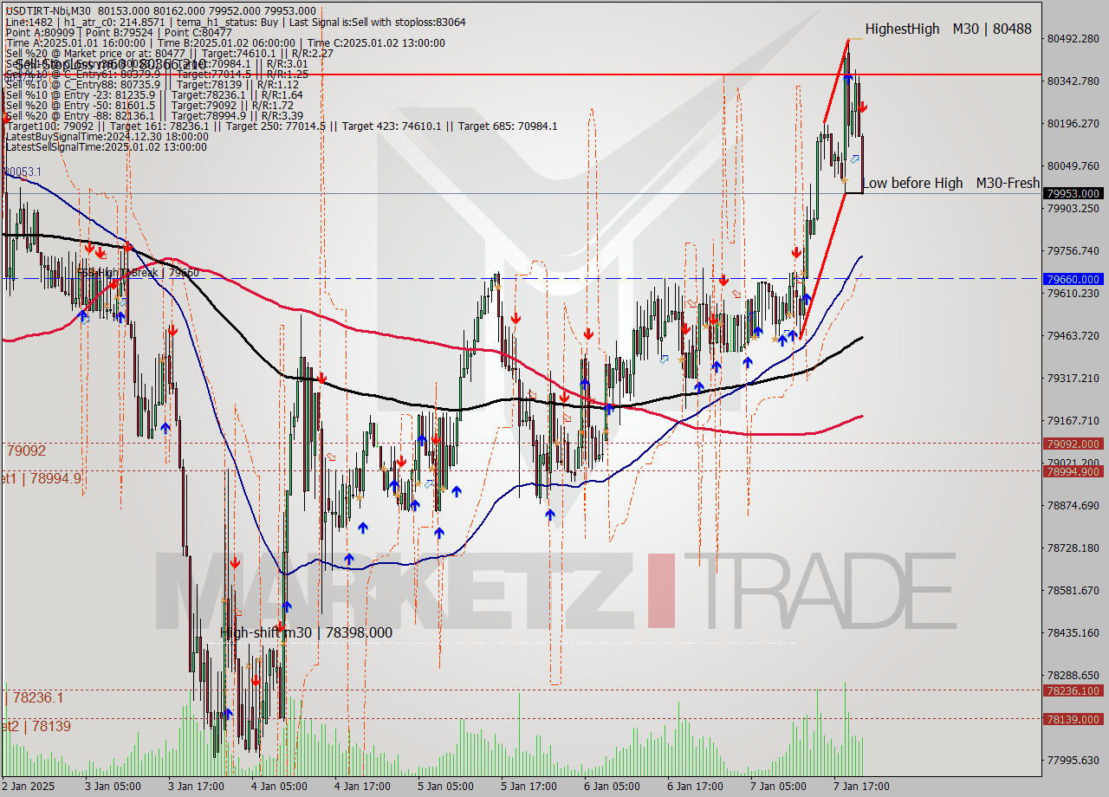The width and height of the screenshot is (1109, 797).
Task: Select the Sell %20 @ Market price line
Action: (x=170, y=53)
